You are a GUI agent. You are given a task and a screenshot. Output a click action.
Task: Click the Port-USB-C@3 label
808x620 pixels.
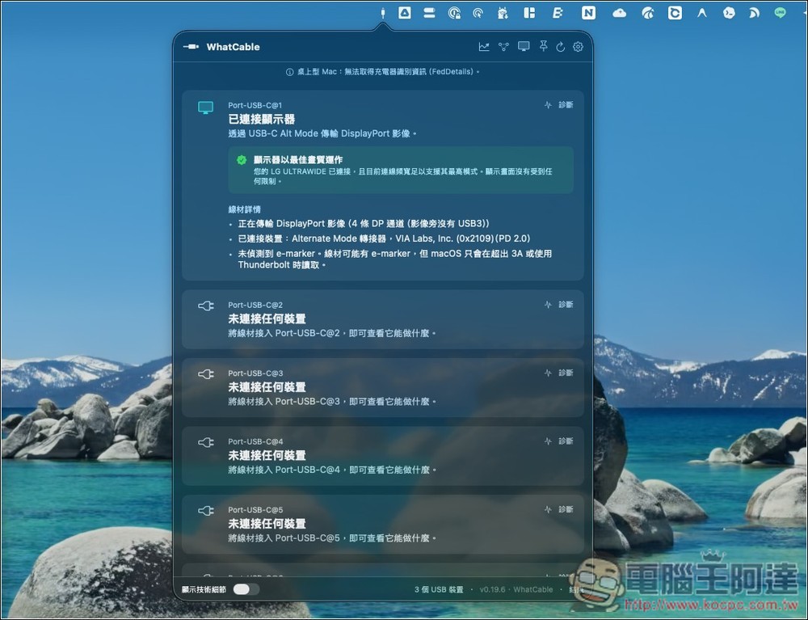coord(255,373)
